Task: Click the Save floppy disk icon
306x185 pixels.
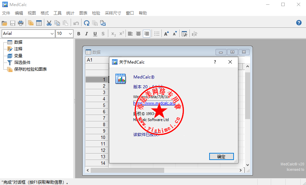Action: pyautogui.click(x=13, y=23)
